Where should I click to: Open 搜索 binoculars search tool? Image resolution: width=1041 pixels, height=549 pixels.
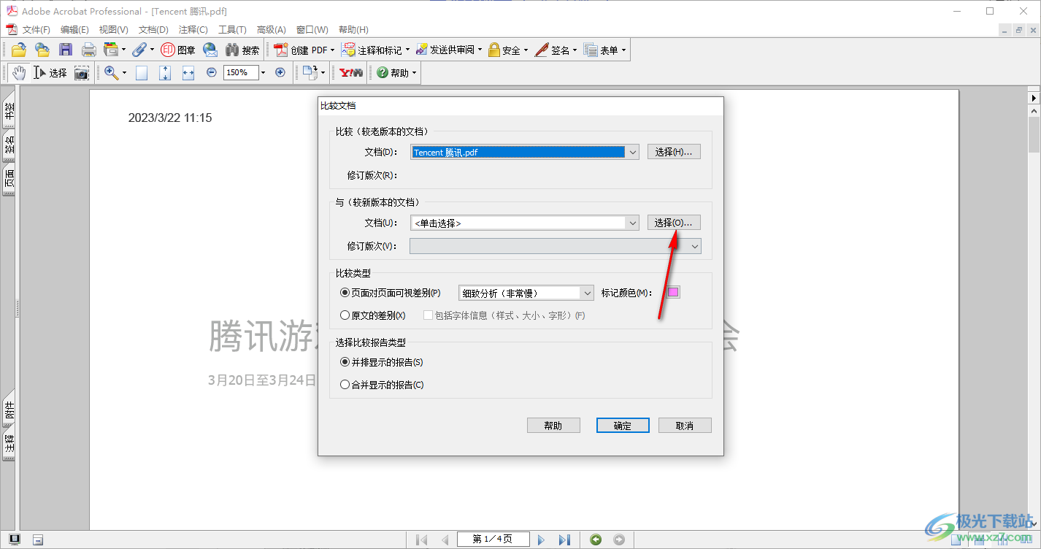tap(242, 50)
